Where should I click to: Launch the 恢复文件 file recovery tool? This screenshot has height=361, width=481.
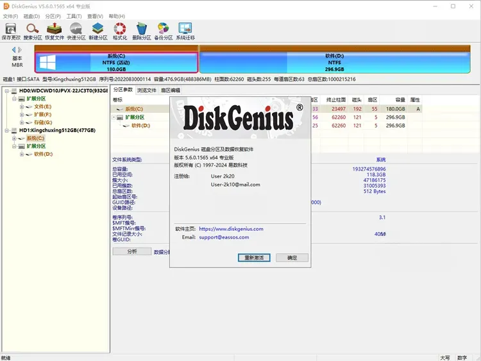[55, 31]
